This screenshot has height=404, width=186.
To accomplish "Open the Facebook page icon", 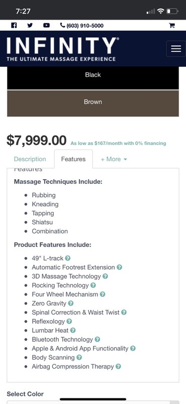I will (x=14, y=25).
